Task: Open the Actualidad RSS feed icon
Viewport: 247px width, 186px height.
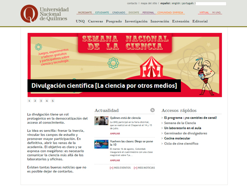Action: (152, 110)
